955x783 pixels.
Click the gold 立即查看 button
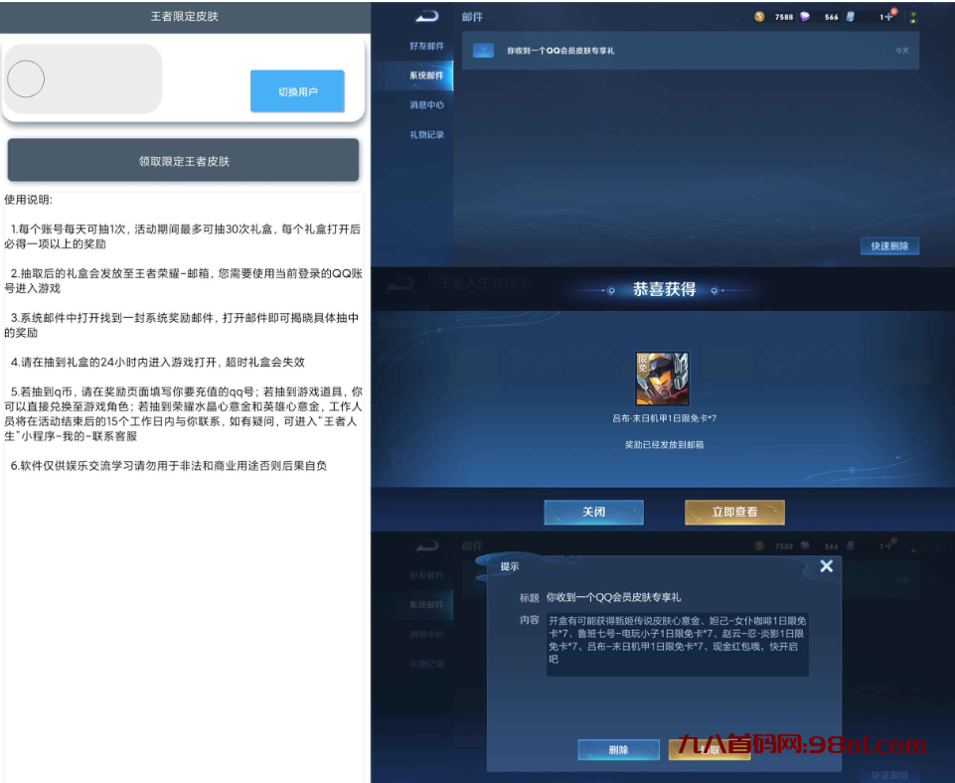pyautogui.click(x=734, y=512)
